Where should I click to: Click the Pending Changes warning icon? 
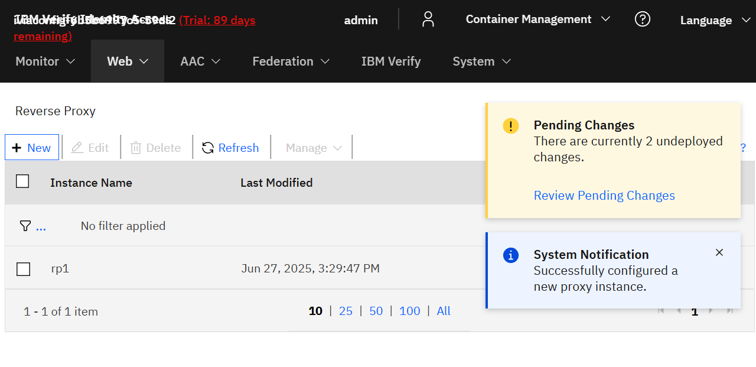coord(510,126)
